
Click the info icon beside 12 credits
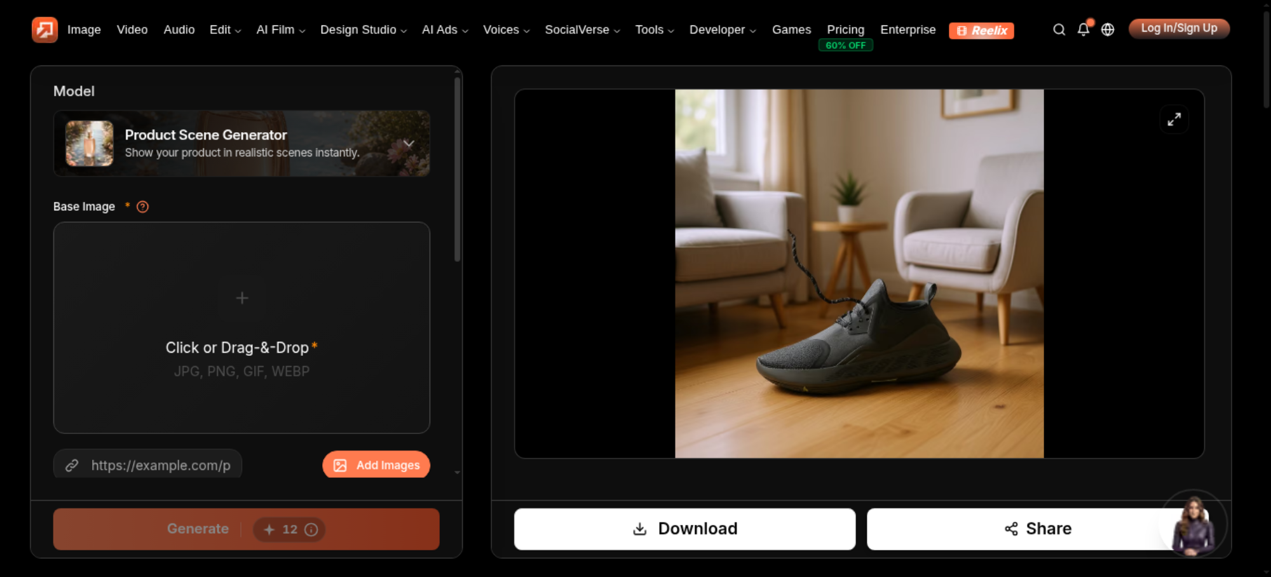coord(311,529)
